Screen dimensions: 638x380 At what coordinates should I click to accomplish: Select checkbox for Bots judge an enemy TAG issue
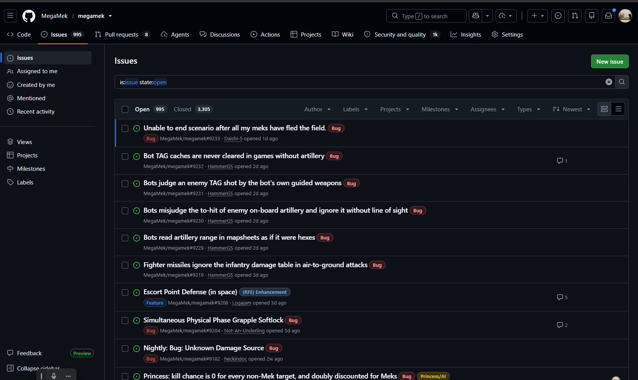tap(125, 184)
